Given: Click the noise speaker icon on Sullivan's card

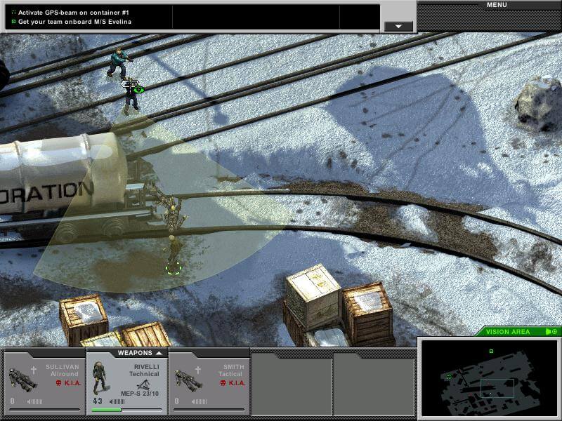Looking at the screenshot, I should (x=34, y=401).
